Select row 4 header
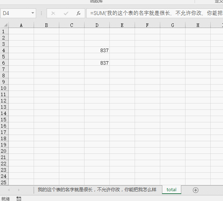The height and width of the screenshot is (201, 223). click(4, 50)
